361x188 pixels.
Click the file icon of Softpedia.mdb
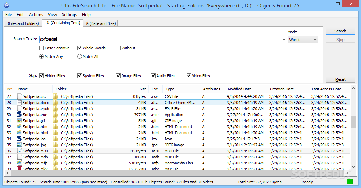20,157
